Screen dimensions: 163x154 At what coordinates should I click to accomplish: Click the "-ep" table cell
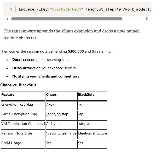coord(92,115)
